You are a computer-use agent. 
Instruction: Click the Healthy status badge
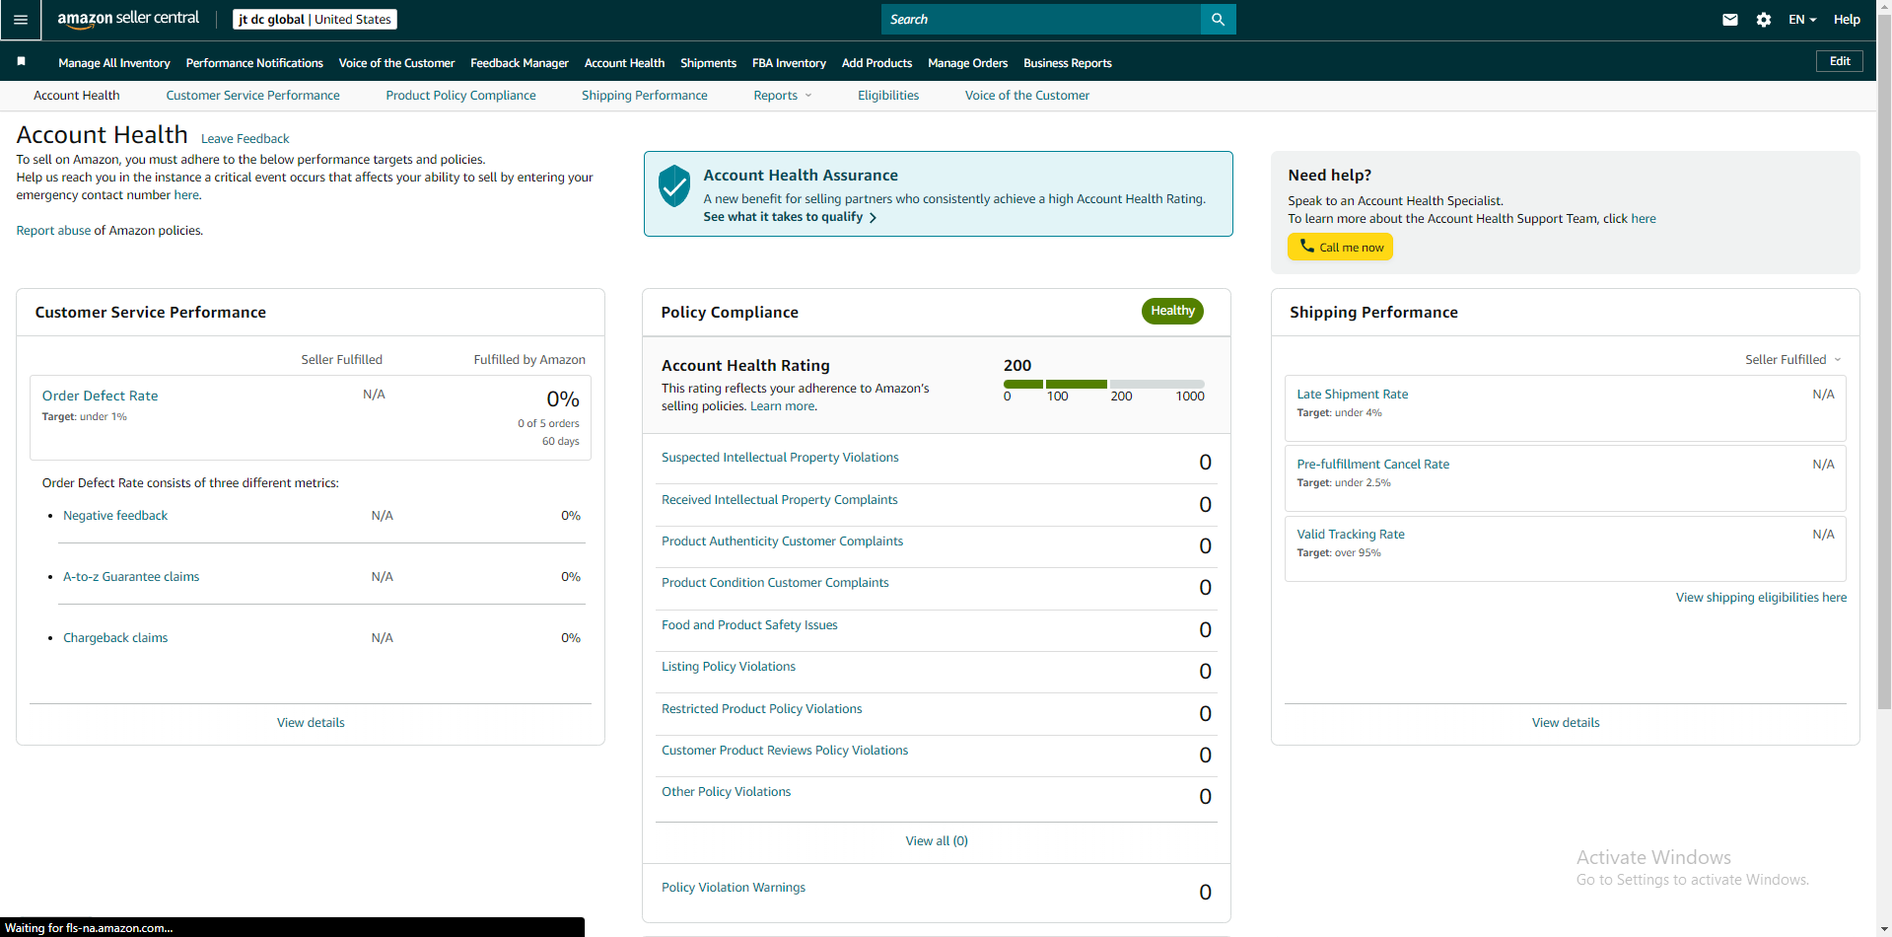coord(1172,311)
